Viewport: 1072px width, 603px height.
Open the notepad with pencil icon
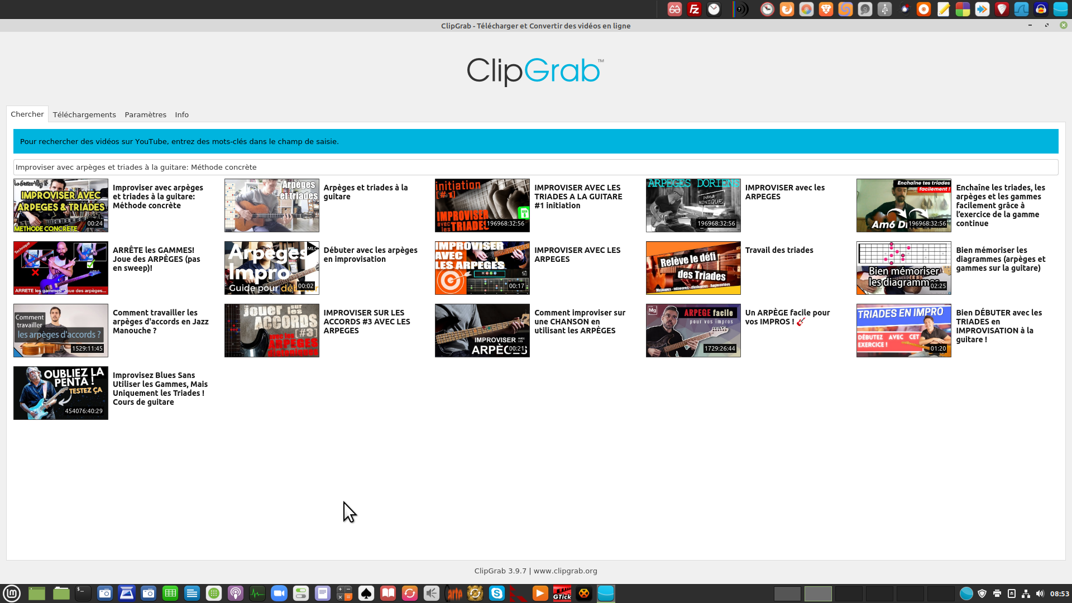pyautogui.click(x=943, y=9)
